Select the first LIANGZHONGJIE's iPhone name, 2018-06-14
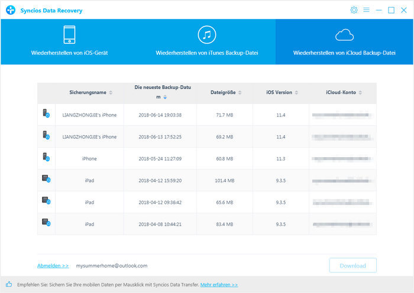Image resolution: width=414 pixels, height=293 pixels. (x=89, y=115)
